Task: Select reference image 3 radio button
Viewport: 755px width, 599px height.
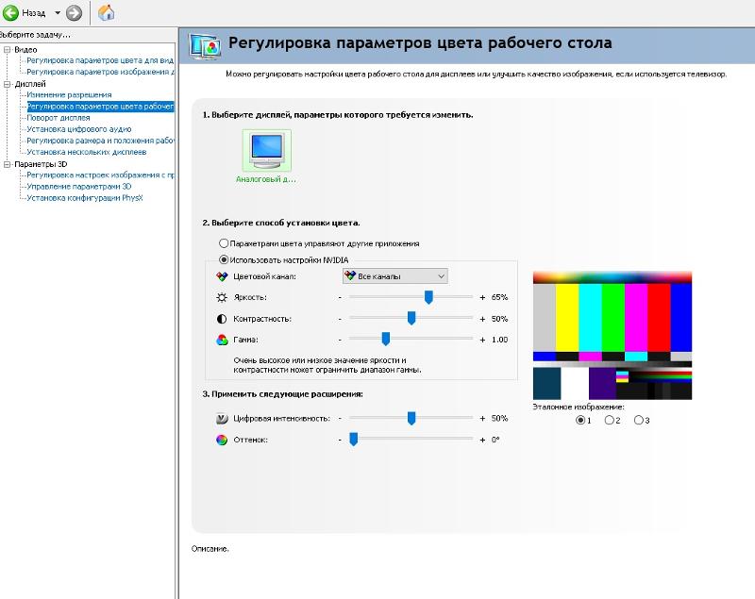Action: 639,420
